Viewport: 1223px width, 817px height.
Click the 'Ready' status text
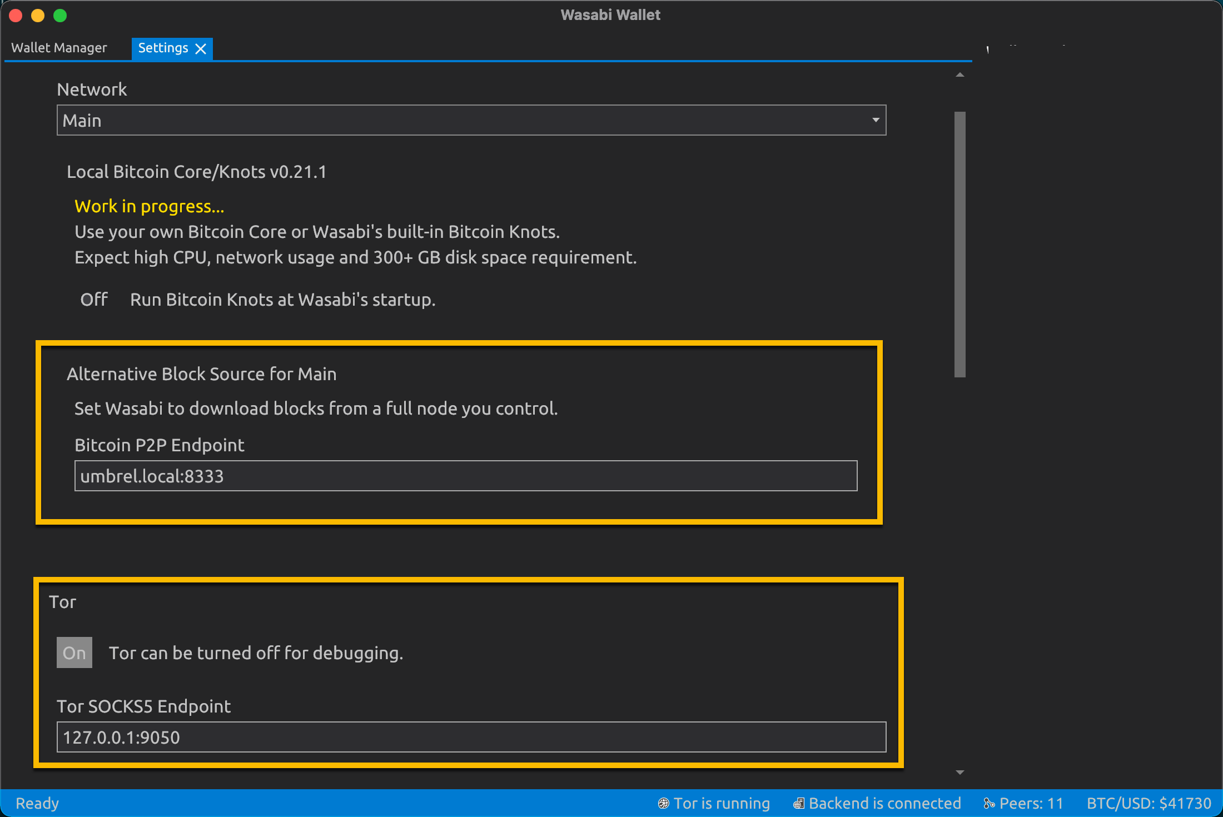(37, 803)
